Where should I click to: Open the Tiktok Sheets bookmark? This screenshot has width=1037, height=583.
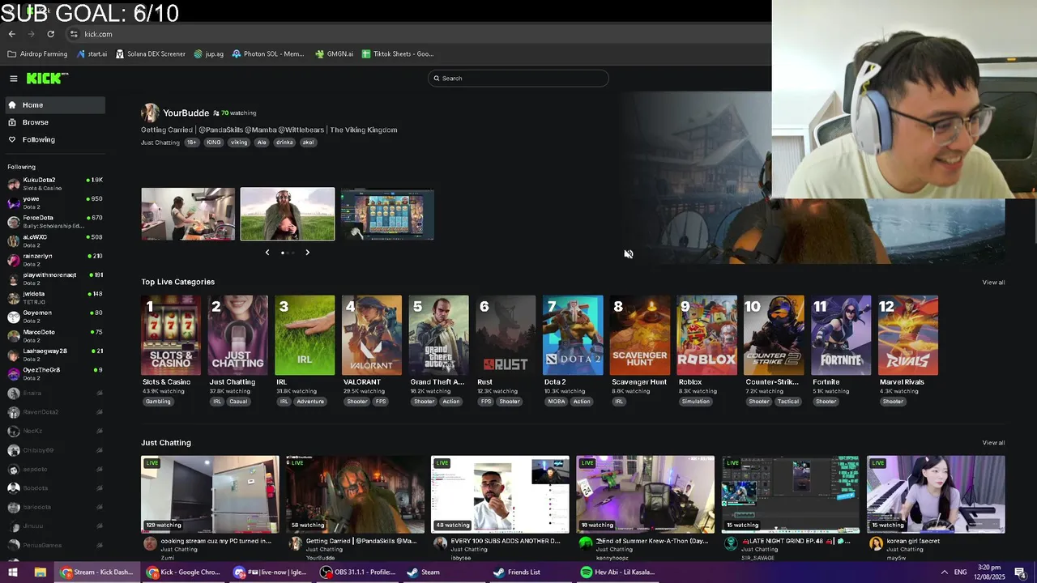(x=398, y=54)
